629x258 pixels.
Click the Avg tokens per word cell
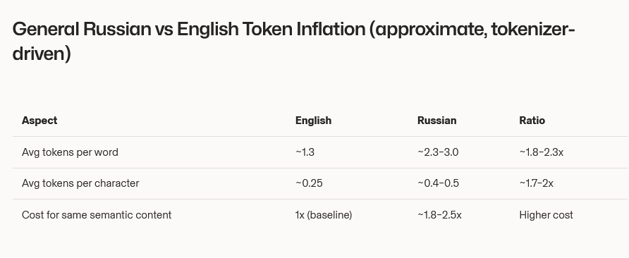70,152
